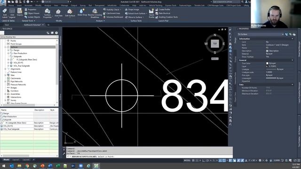
Task: Click the Name column header in list
Action: click(x=17, y=110)
